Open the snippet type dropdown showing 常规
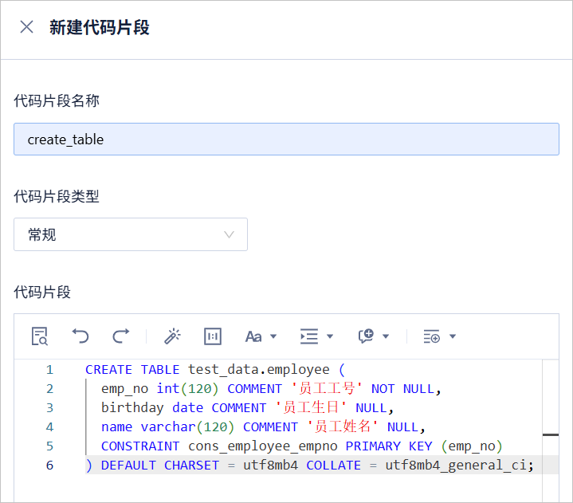Viewport: 573px width, 503px height. click(131, 234)
